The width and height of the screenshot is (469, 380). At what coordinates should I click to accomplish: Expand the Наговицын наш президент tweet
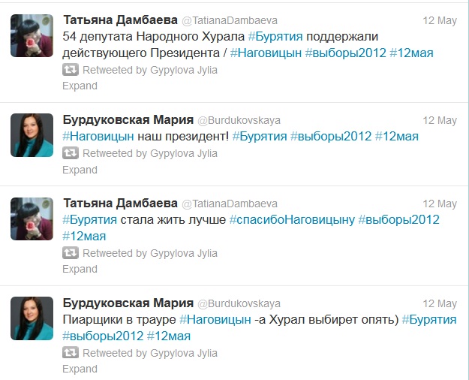tap(80, 170)
